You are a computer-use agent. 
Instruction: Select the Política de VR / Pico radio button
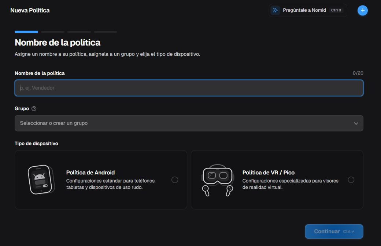coord(351,180)
